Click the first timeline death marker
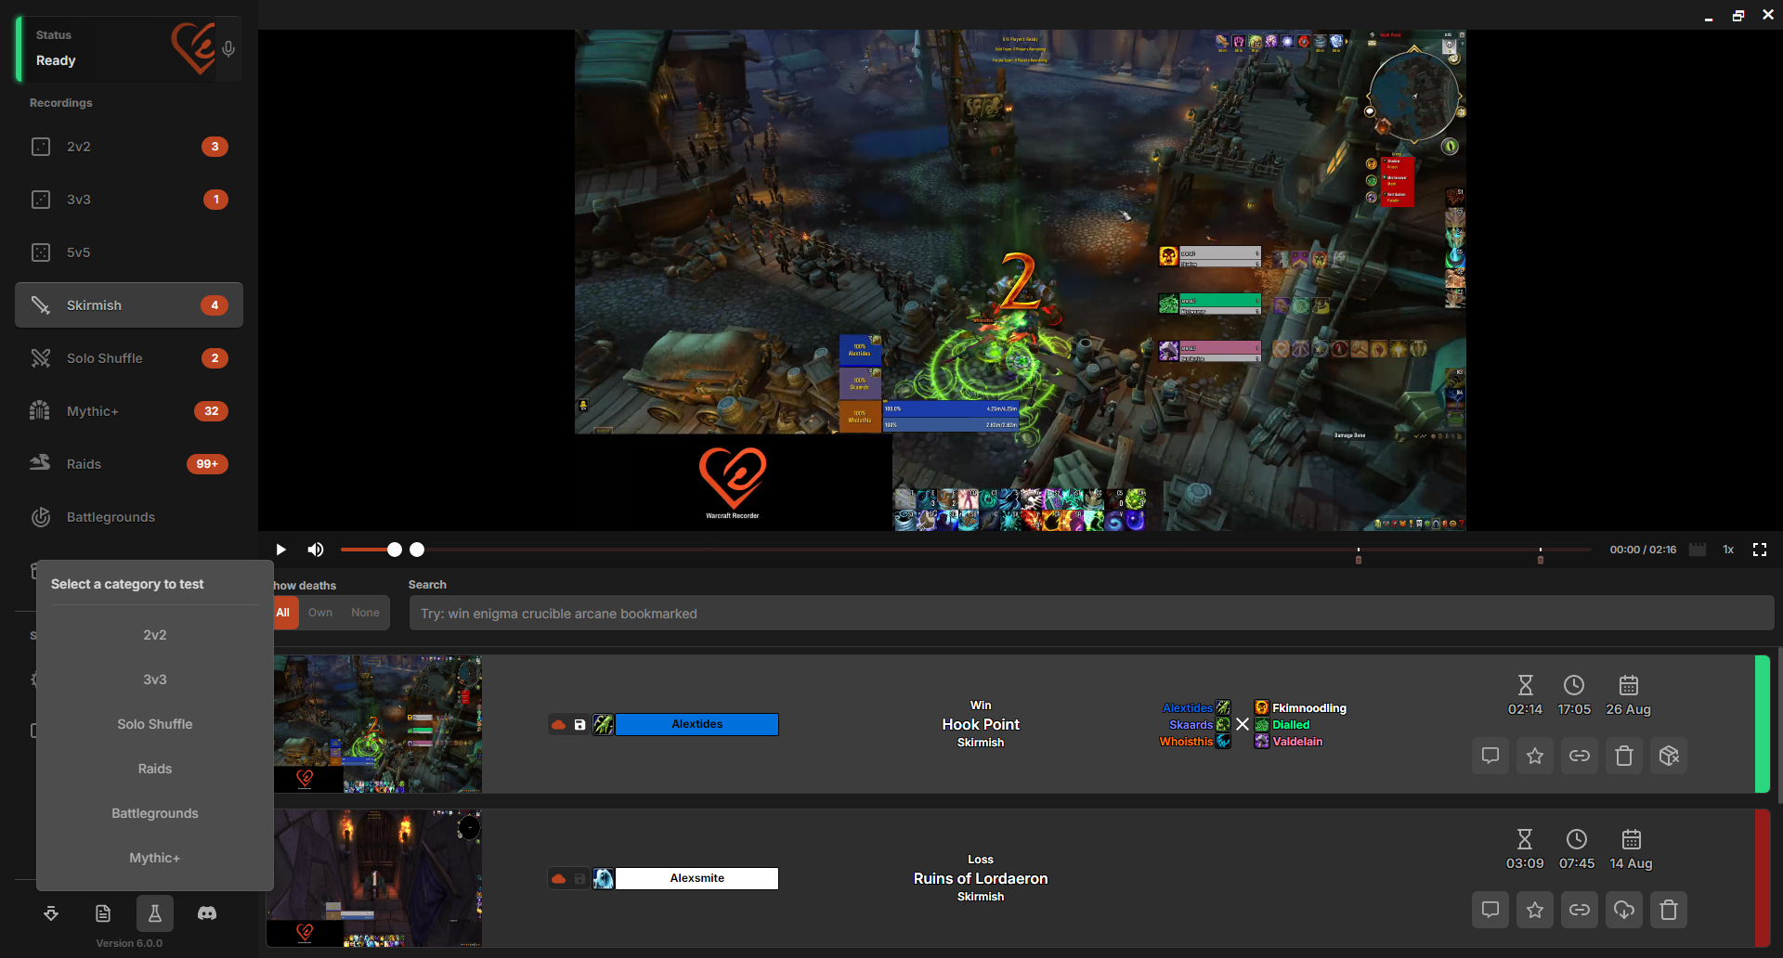Screen dimensions: 1783x958 point(1359,558)
